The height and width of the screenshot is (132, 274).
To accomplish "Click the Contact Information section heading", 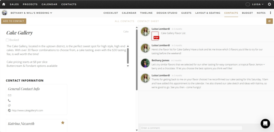I will [x=25, y=81].
